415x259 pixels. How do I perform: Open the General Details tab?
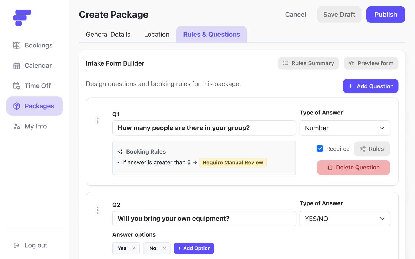click(x=108, y=35)
